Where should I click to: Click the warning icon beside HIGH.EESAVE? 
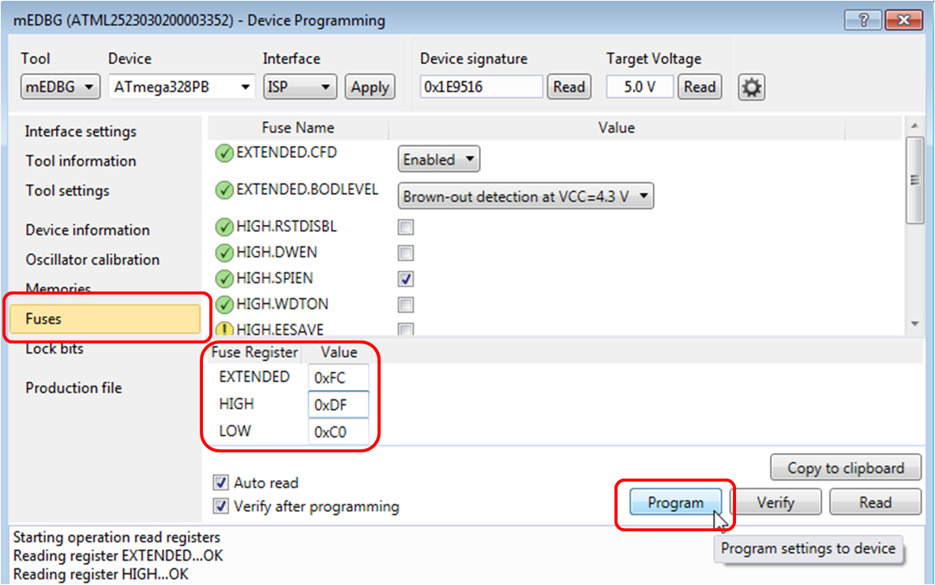[223, 330]
